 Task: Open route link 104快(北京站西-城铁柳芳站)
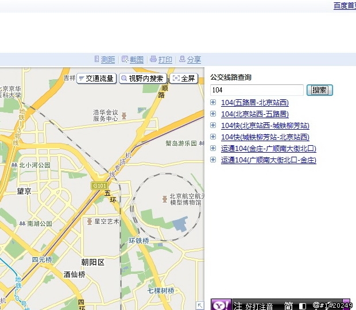265,126
